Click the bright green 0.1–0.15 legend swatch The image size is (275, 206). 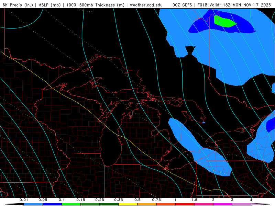(71, 204)
